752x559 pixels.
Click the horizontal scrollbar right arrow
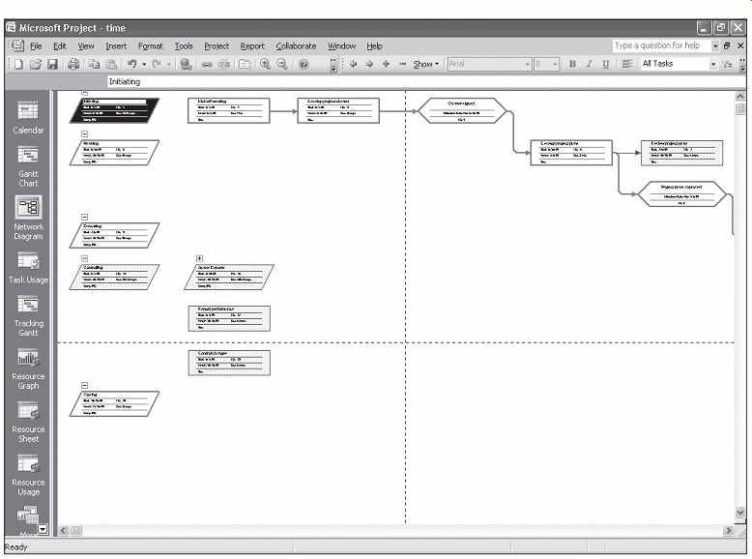pos(729,530)
